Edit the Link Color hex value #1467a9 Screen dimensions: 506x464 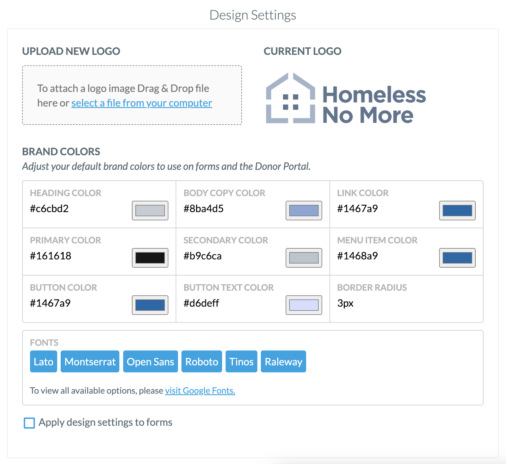coord(357,209)
